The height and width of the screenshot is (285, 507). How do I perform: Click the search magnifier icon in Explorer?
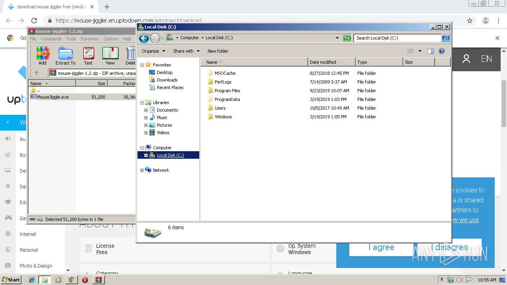pyautogui.click(x=446, y=38)
